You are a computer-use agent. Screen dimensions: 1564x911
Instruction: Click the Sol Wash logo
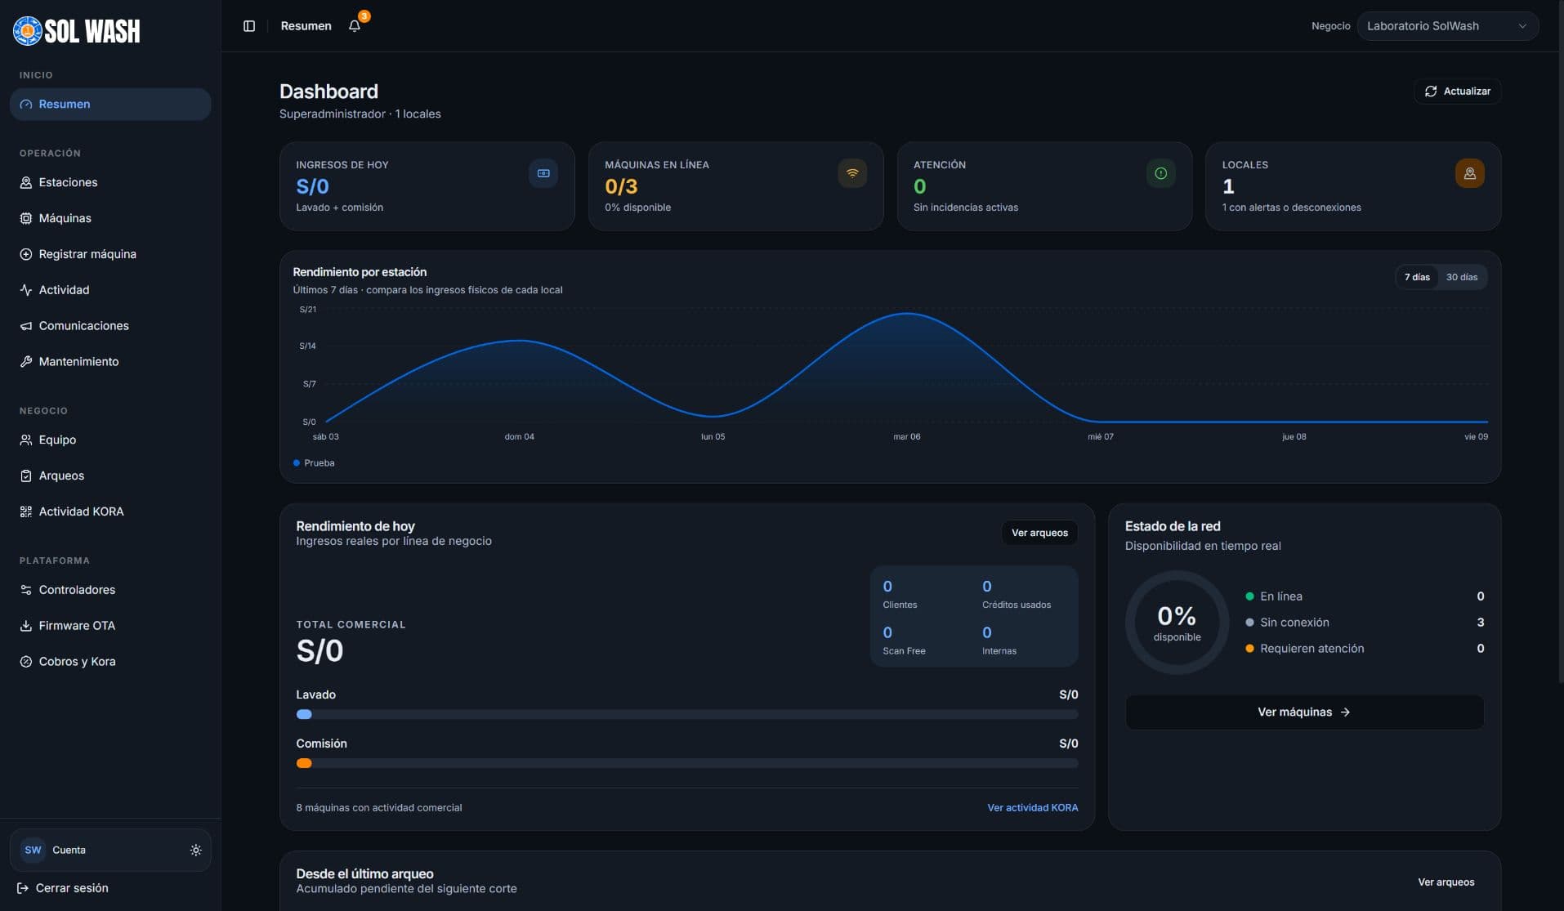[77, 31]
